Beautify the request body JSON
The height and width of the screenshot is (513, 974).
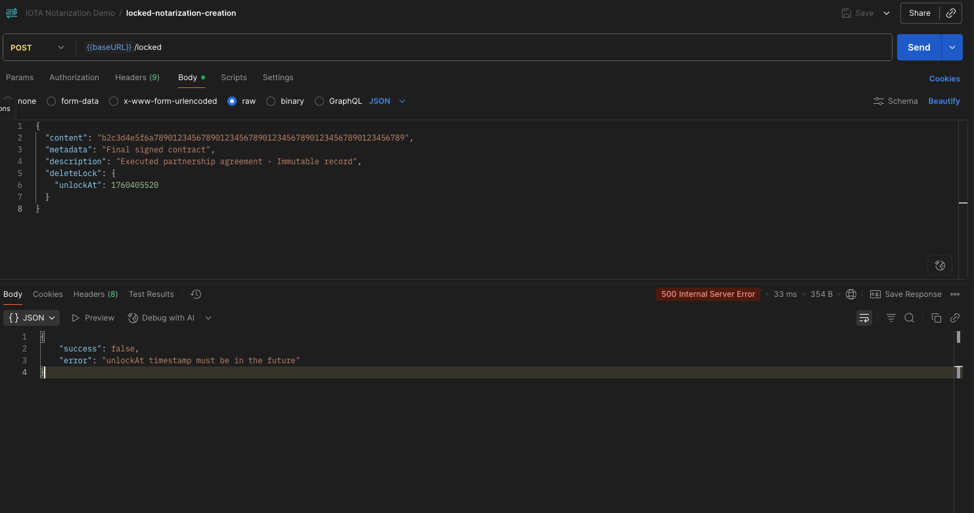(944, 100)
